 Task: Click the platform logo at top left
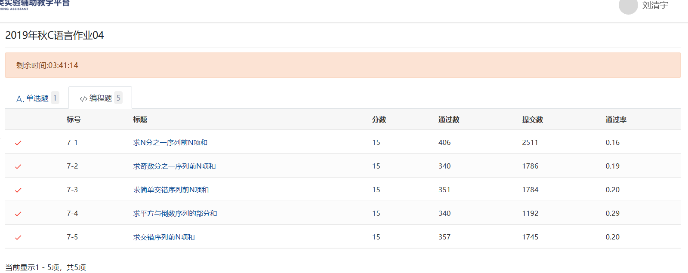click(34, 4)
